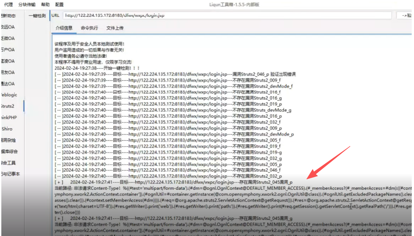The width and height of the screenshot is (414, 236).
Task: Open the 分块传输 menu
Action: (x=27, y=5)
